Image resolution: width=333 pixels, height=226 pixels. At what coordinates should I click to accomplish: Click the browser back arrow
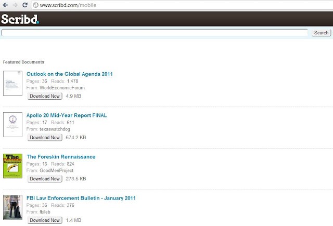pos(5,5)
